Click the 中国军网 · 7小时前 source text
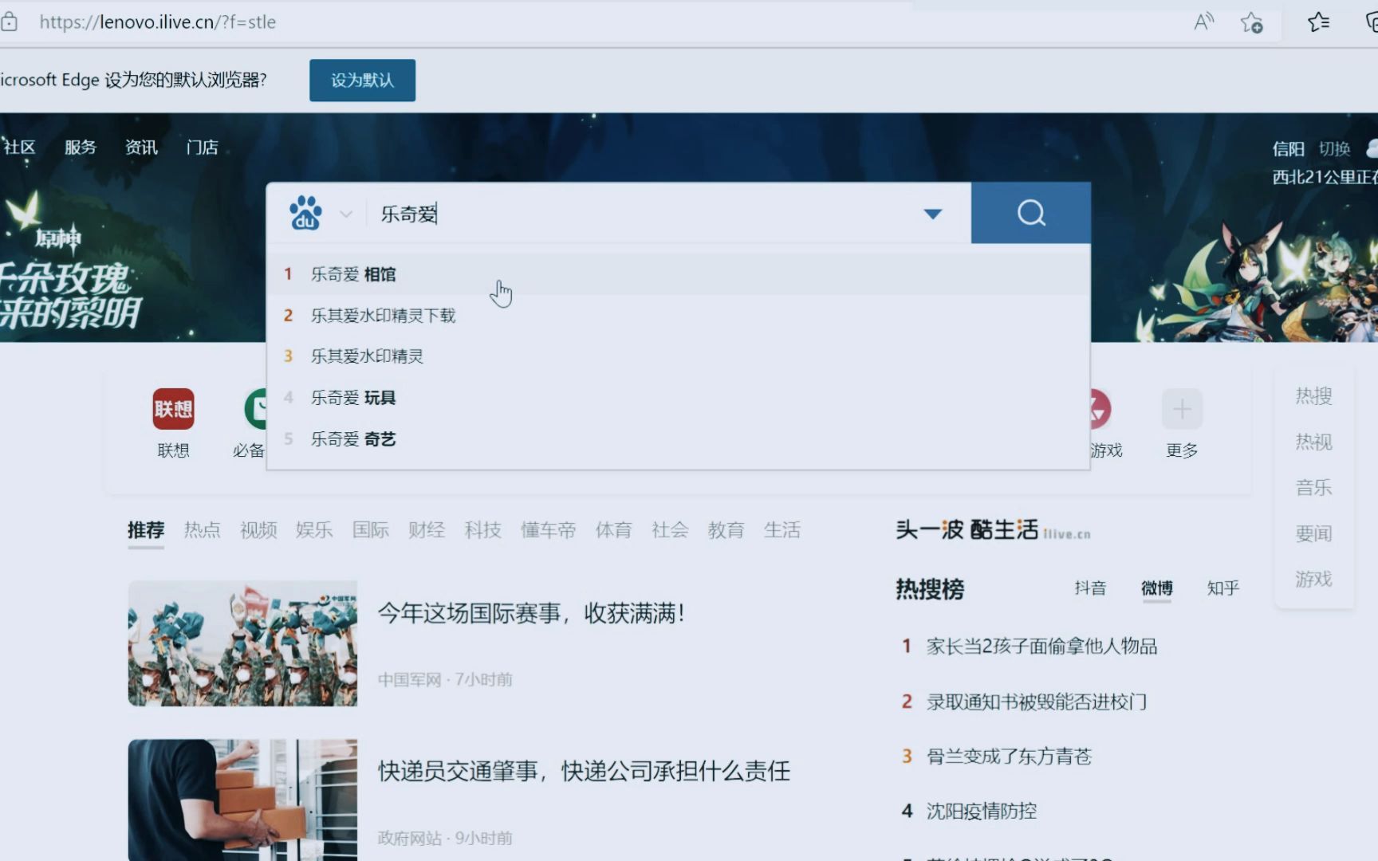Viewport: 1378px width, 861px height. click(445, 680)
